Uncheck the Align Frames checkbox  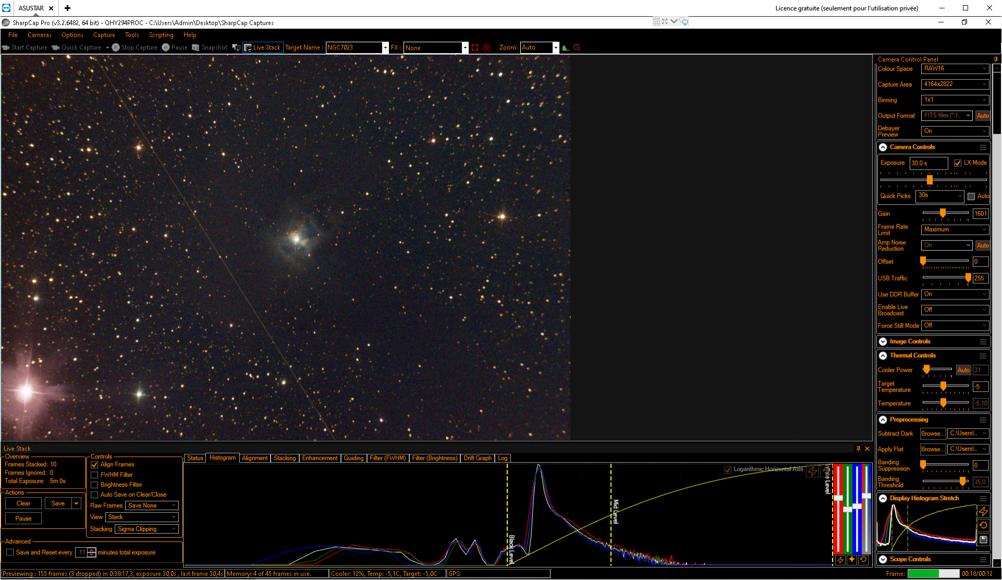[x=94, y=465]
